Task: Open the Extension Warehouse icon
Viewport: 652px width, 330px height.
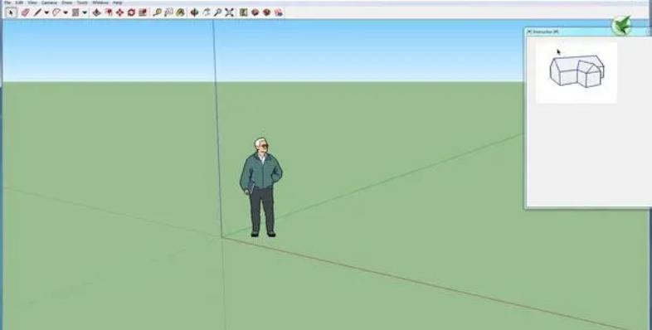Action: coord(266,12)
